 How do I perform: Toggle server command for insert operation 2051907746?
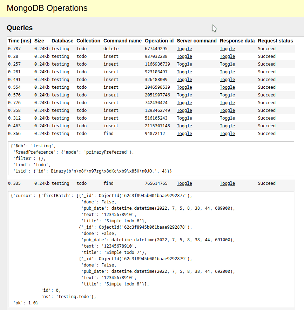coord(184,95)
